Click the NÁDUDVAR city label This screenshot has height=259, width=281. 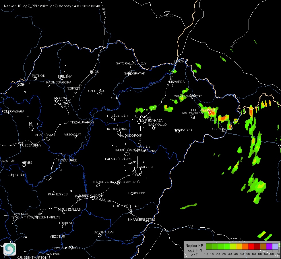(x=102, y=182)
